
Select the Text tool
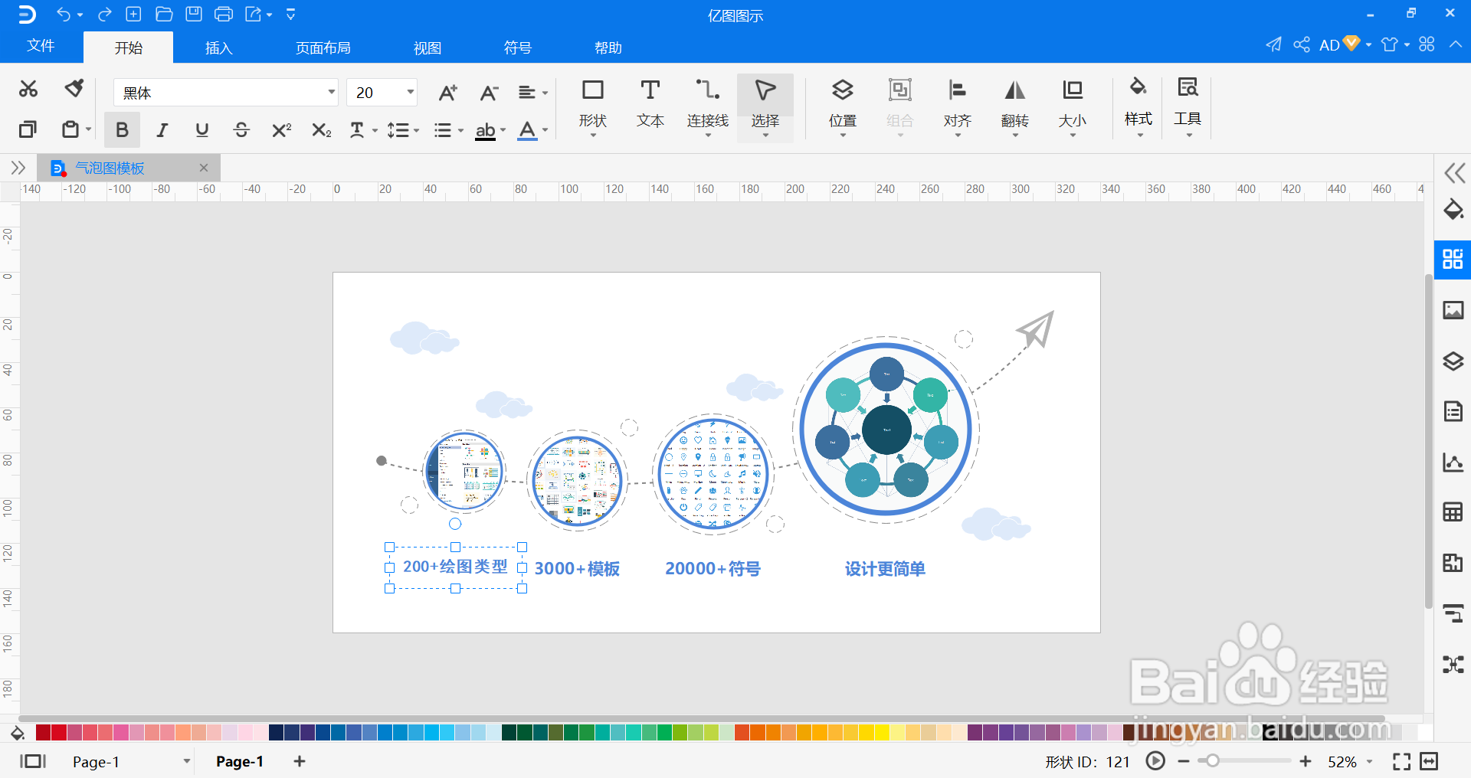pos(650,103)
